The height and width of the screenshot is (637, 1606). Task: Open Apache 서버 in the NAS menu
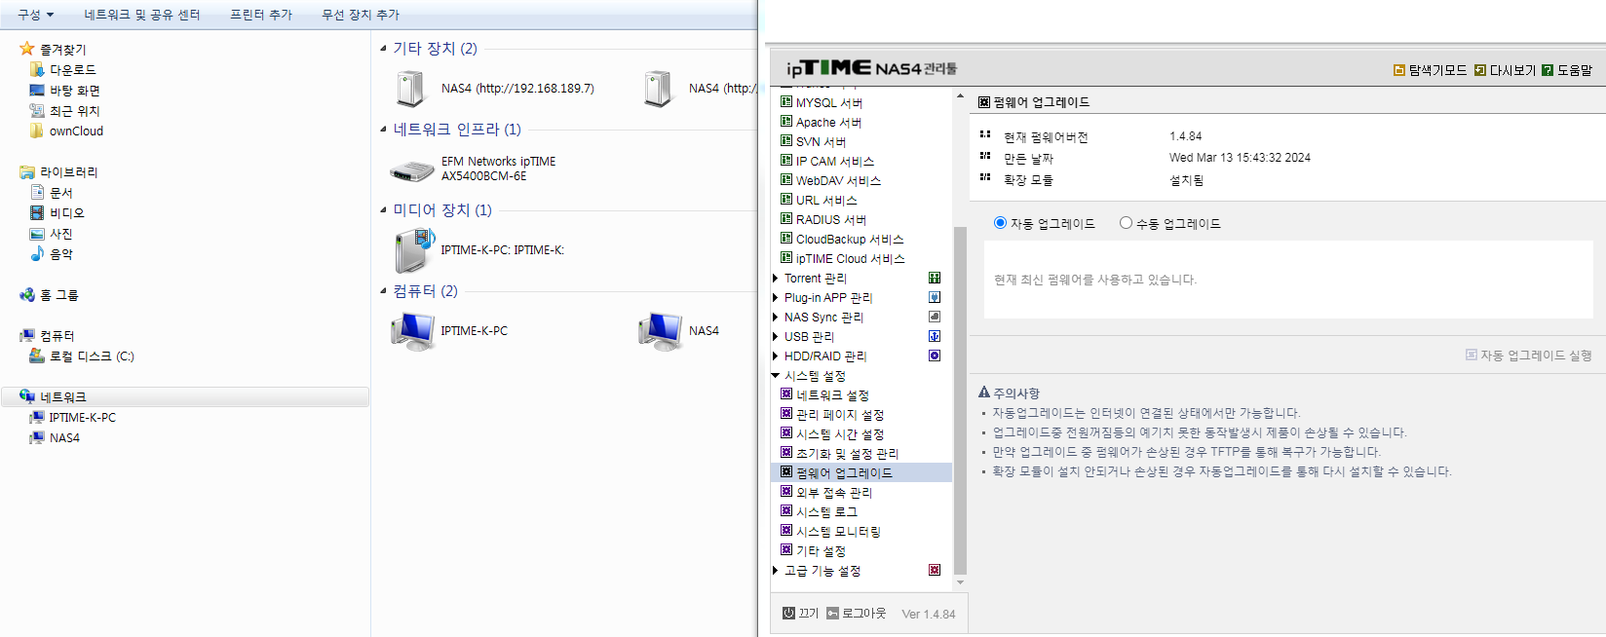coord(828,123)
